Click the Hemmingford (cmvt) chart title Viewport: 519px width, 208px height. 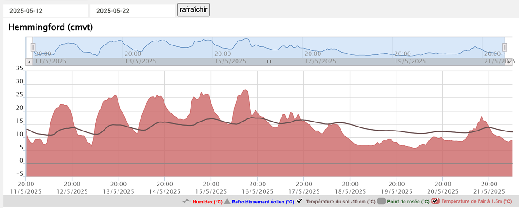50,27
